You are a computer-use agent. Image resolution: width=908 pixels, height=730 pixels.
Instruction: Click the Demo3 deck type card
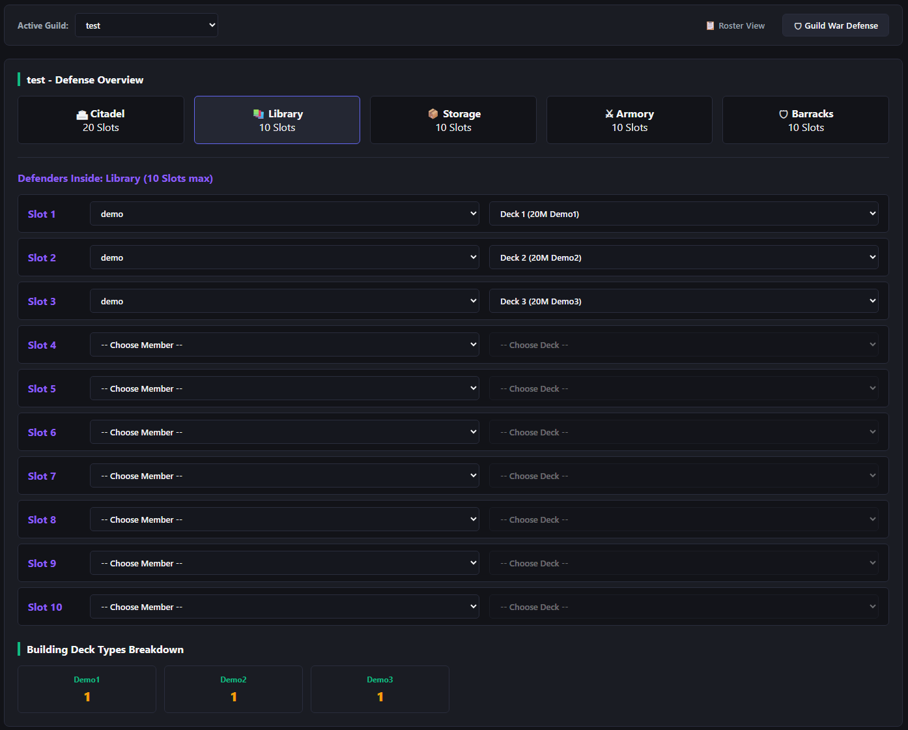[x=380, y=689]
